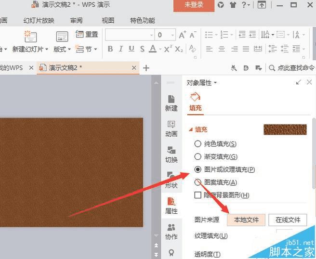Open the New (新建) side panel
Screen dimensions: 316x259
tap(171, 104)
